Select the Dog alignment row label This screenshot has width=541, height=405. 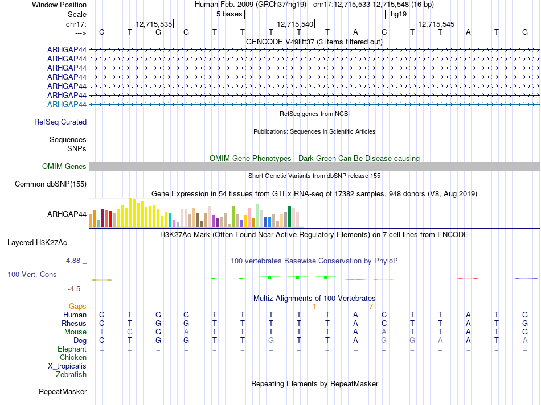tap(80, 341)
